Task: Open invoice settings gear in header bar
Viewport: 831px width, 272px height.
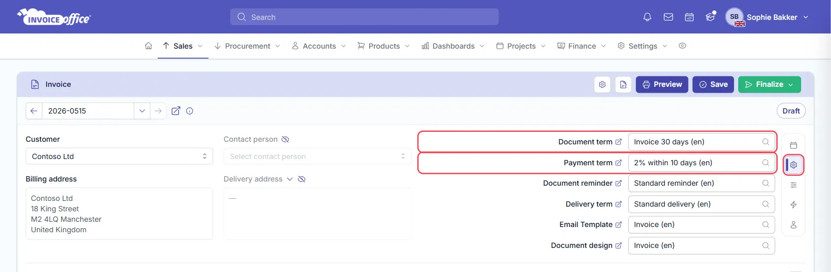Action: click(x=602, y=84)
